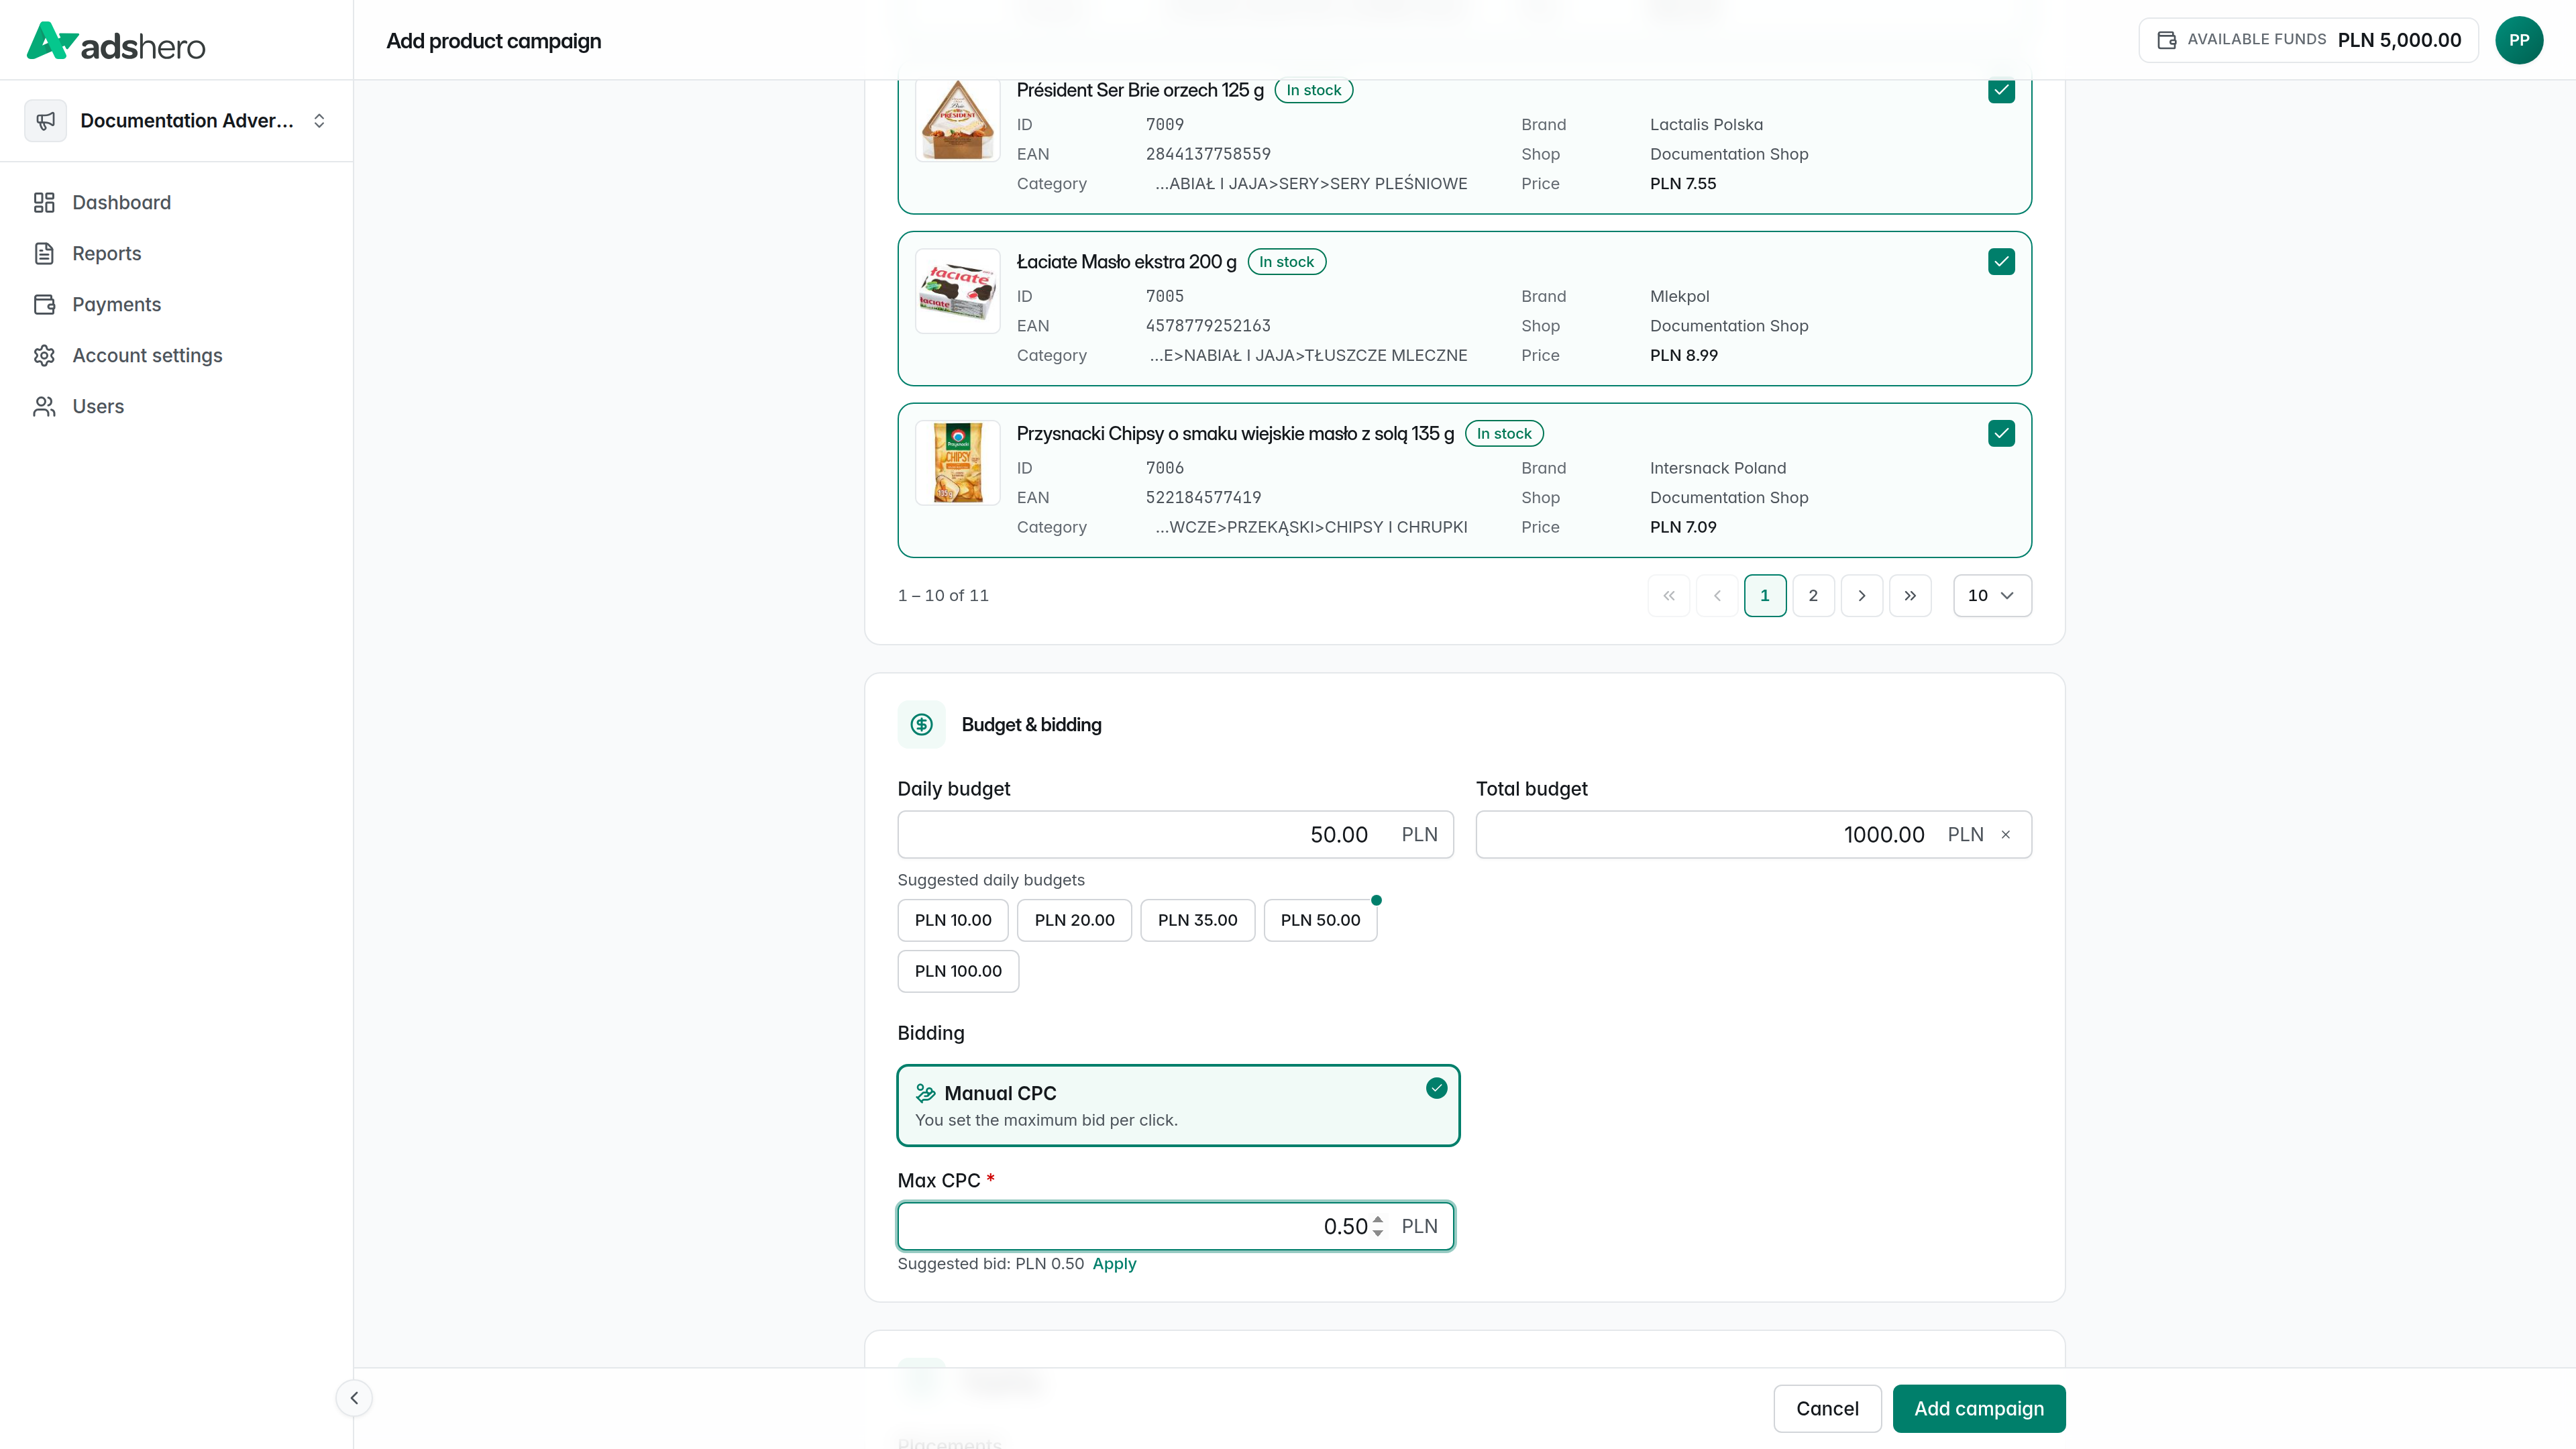Uncheck Président Ser Brie orzech product
The image size is (2576, 1449).
2001,90
